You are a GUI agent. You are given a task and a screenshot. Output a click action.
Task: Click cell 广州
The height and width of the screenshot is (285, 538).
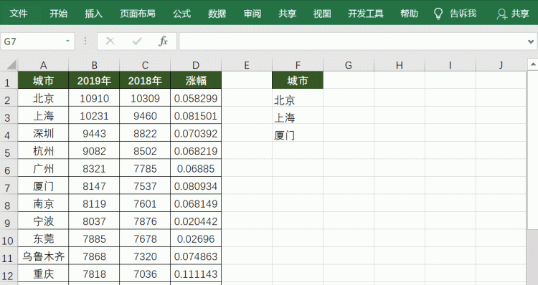(43, 168)
